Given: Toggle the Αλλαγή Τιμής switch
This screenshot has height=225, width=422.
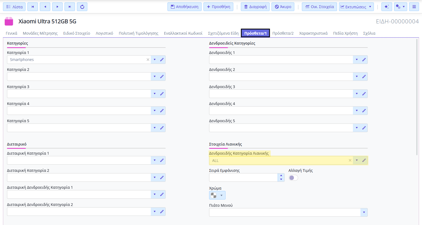Looking at the screenshot, I should (x=293, y=178).
